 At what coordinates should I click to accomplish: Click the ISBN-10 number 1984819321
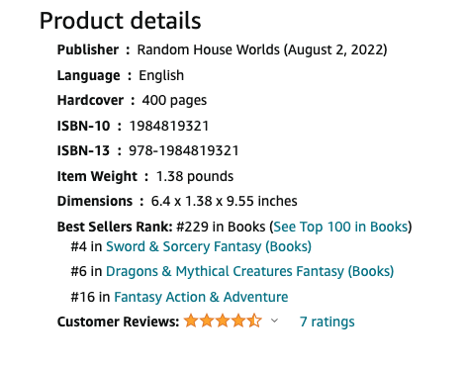pyautogui.click(x=169, y=126)
